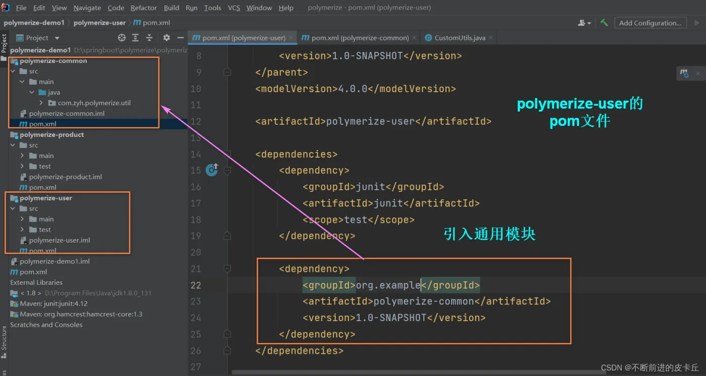Screen dimensions: 706x376
Task: Click the green Build Project hammer icon
Action: click(x=604, y=23)
